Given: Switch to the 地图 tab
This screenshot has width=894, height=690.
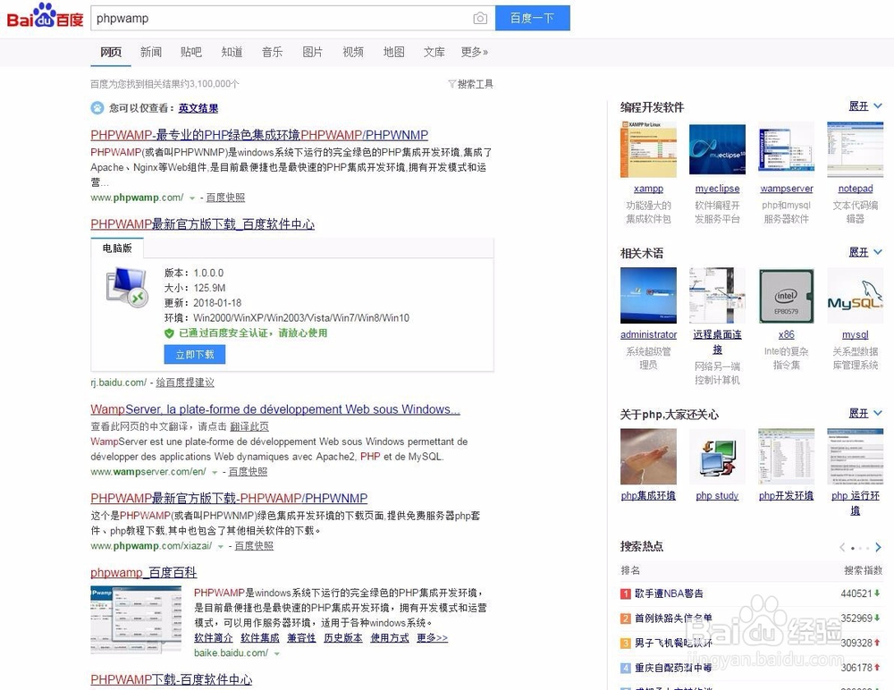Looking at the screenshot, I should tap(394, 52).
